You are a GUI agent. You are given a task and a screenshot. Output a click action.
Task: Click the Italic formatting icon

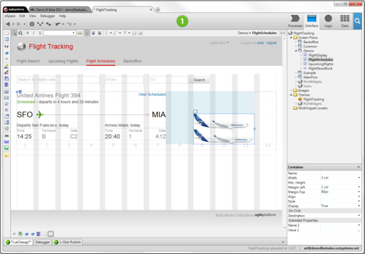tap(34, 33)
